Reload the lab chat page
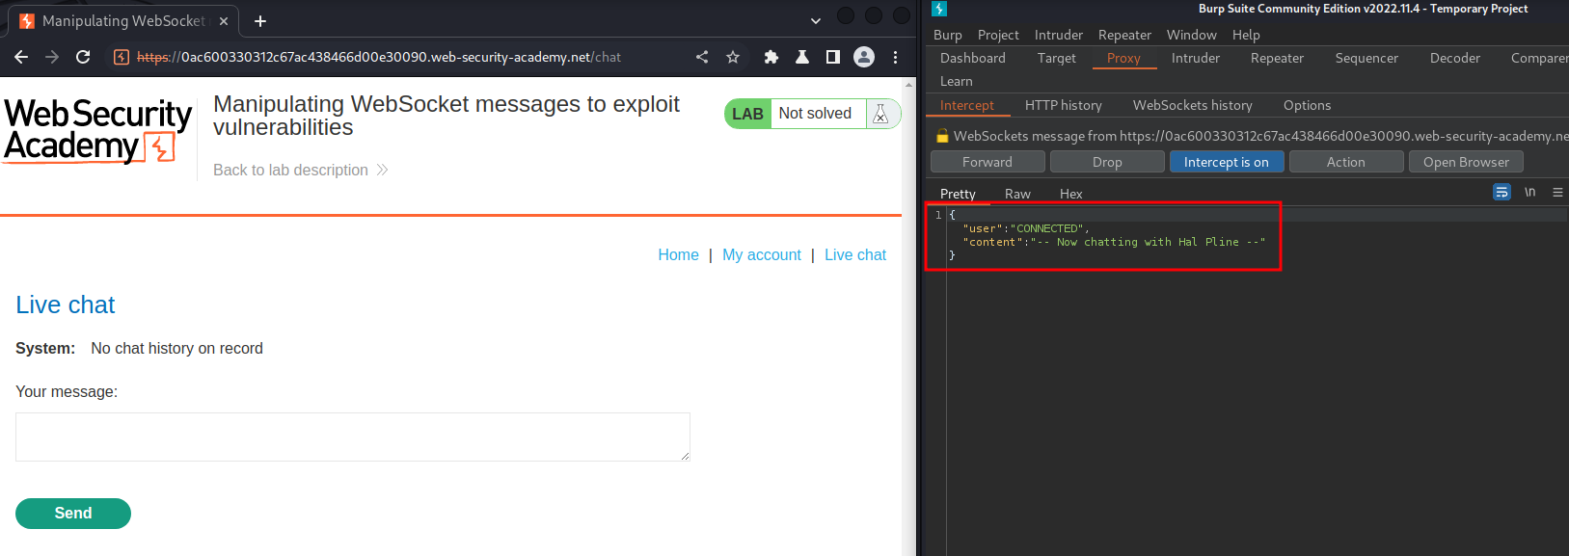 pos(83,57)
